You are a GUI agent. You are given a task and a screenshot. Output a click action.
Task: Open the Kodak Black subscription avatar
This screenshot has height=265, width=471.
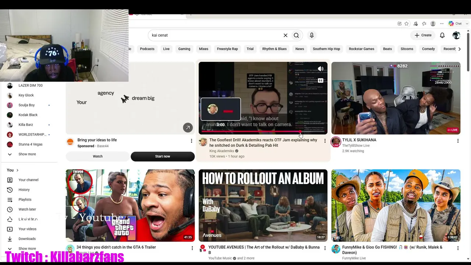[10, 115]
